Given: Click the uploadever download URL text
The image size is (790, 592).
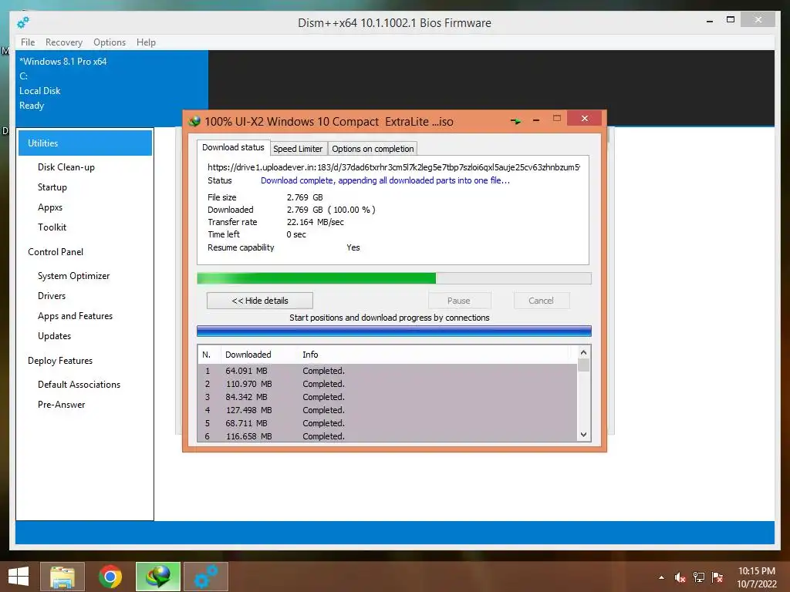Looking at the screenshot, I should 393,167.
